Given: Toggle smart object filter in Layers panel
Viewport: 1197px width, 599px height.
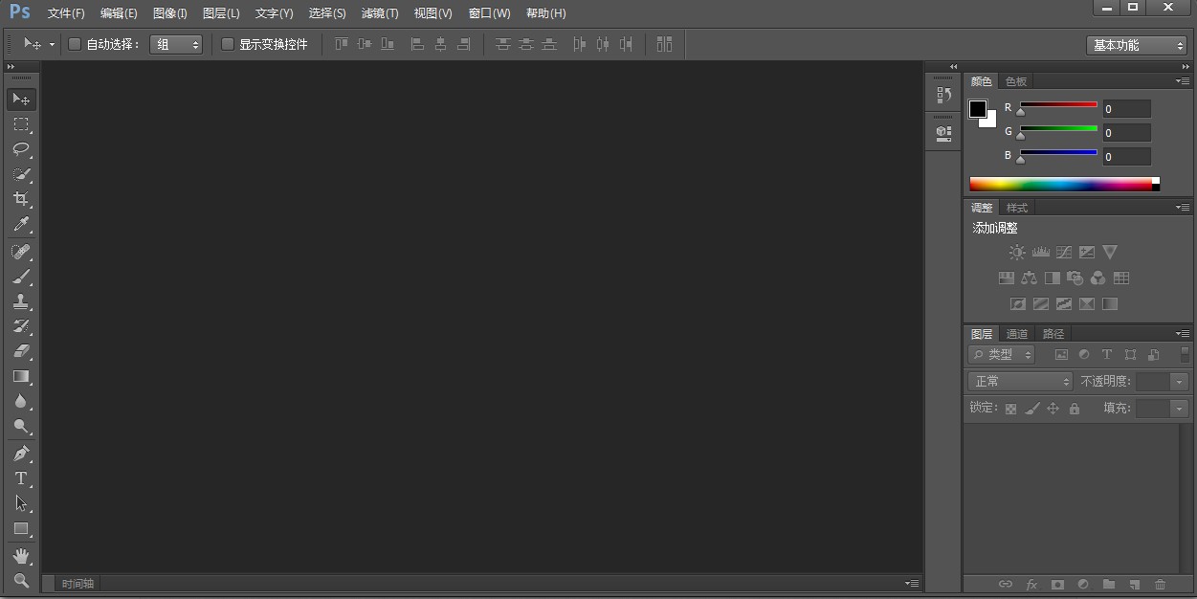Looking at the screenshot, I should point(1154,355).
